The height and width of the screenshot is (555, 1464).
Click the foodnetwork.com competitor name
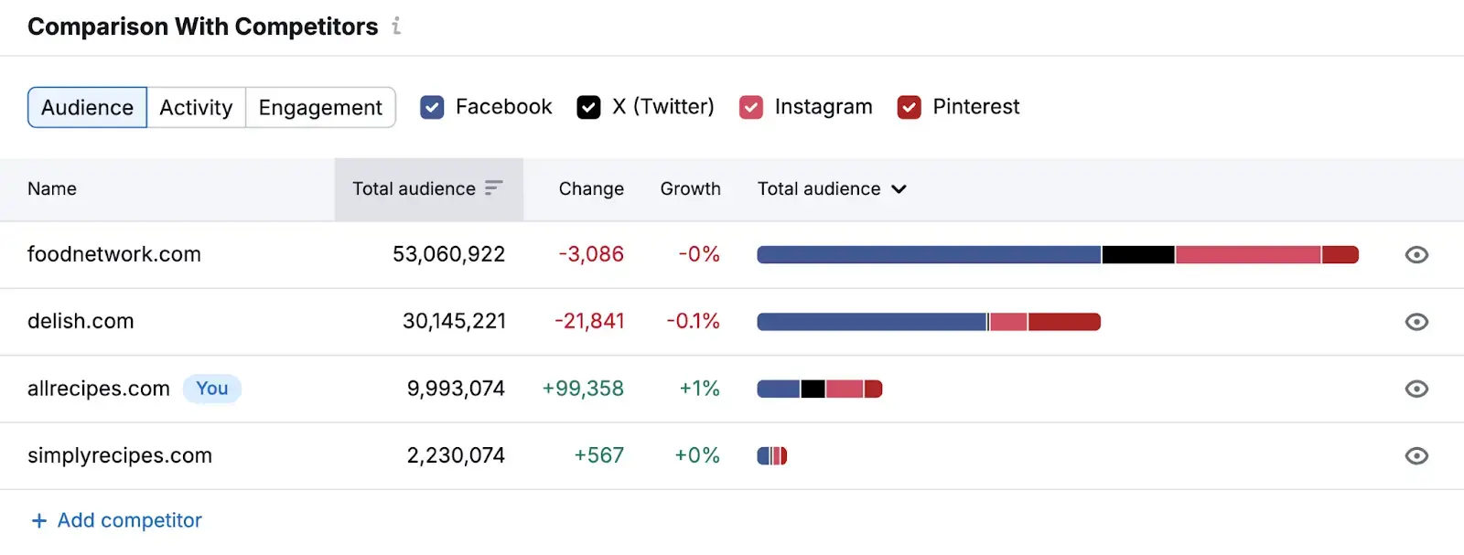point(113,254)
